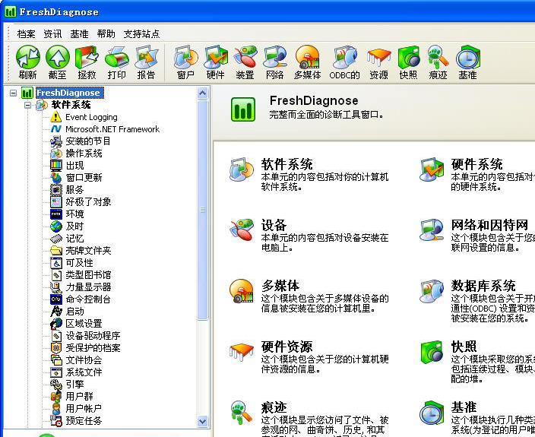The image size is (535, 437).
Task: Select 用户帐户 tree item
Action: click(x=84, y=408)
